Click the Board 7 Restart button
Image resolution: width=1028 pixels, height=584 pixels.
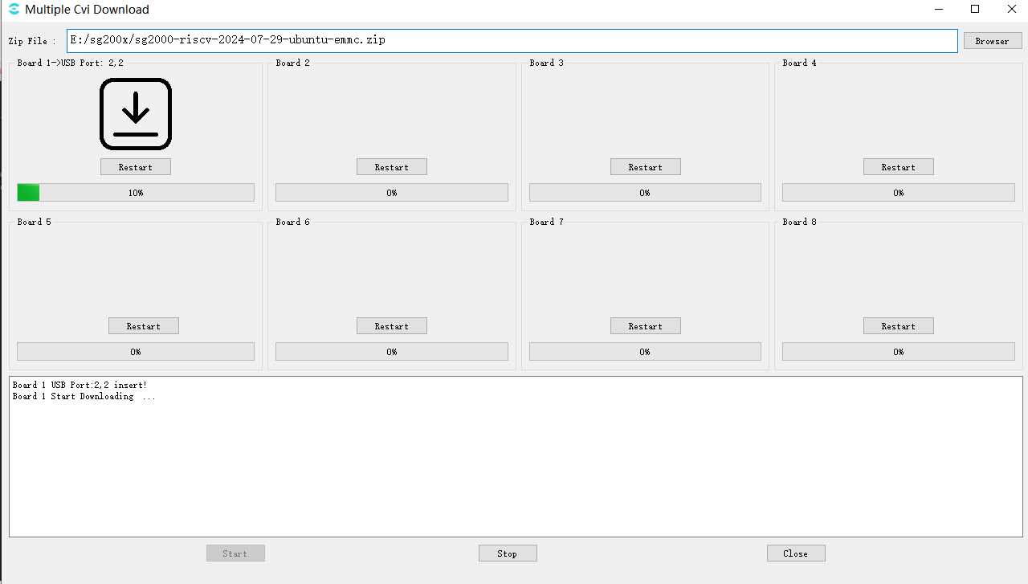tap(646, 326)
